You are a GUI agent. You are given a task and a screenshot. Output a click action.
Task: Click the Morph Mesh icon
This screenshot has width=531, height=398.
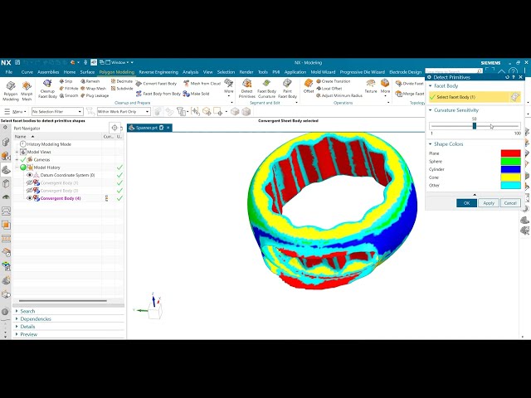(x=27, y=90)
